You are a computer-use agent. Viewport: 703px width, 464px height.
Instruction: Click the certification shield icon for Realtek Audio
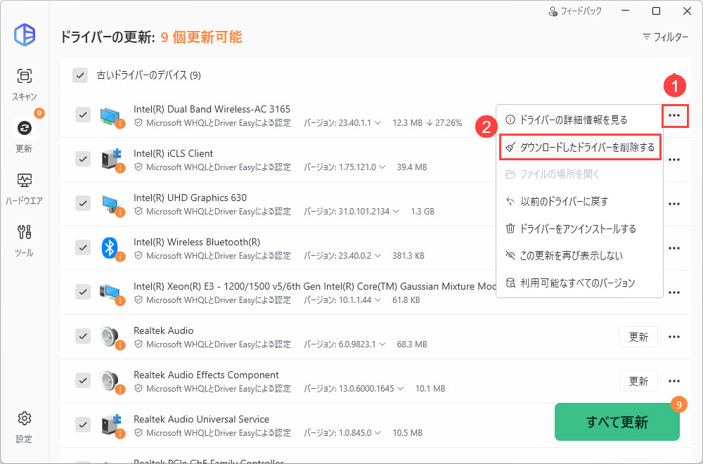point(138,344)
